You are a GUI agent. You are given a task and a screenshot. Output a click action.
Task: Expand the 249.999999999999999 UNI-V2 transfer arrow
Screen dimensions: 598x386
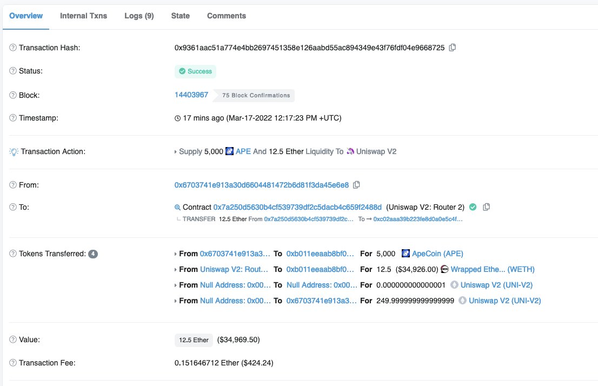[x=175, y=301]
